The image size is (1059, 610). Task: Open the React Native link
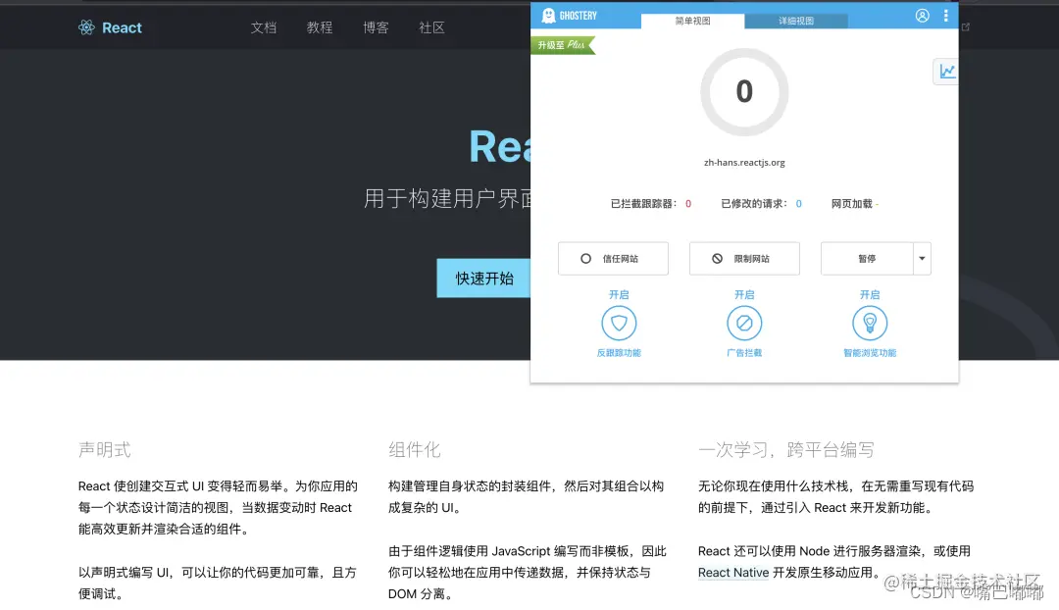733,572
